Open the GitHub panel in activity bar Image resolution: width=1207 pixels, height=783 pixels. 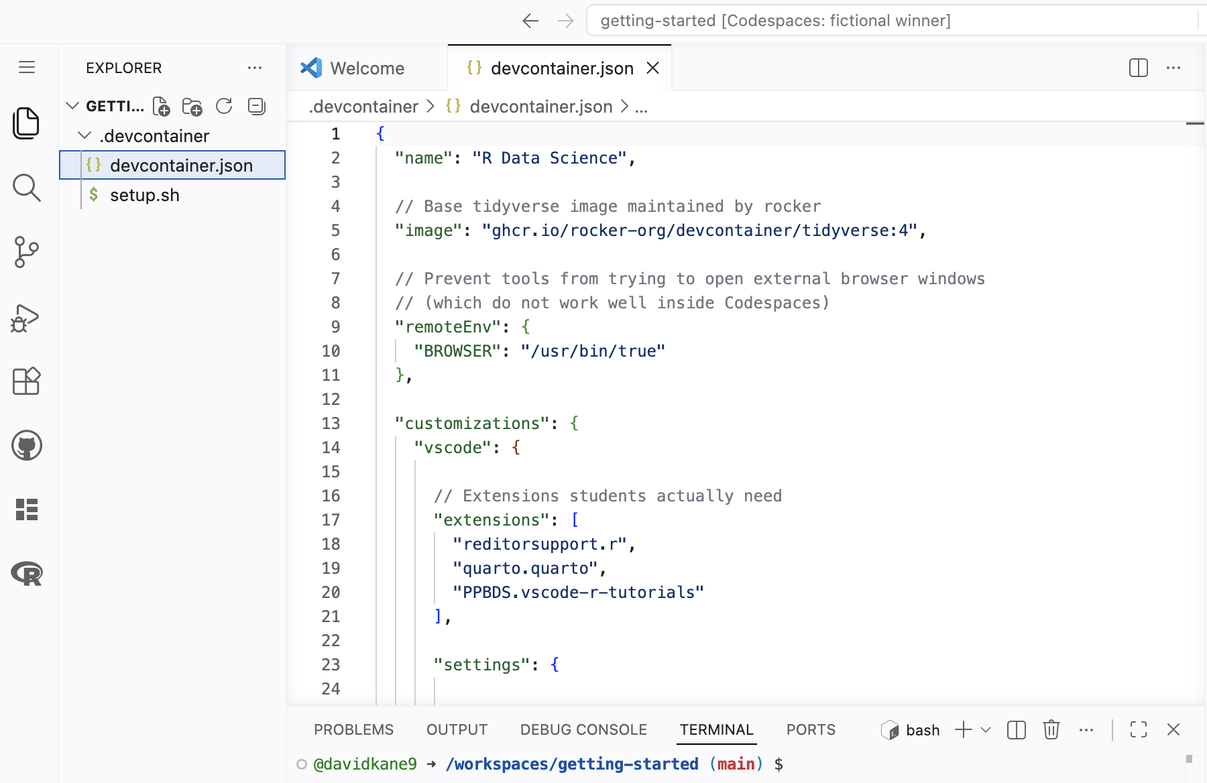pos(27,445)
